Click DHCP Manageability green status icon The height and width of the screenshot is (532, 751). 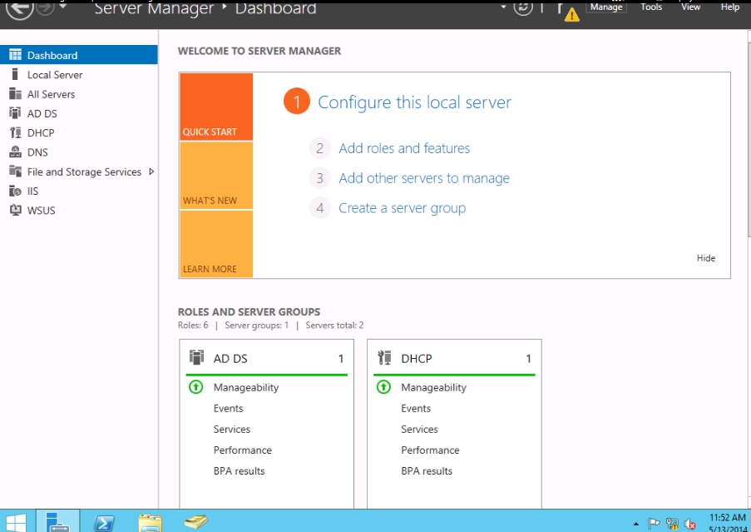coord(383,387)
